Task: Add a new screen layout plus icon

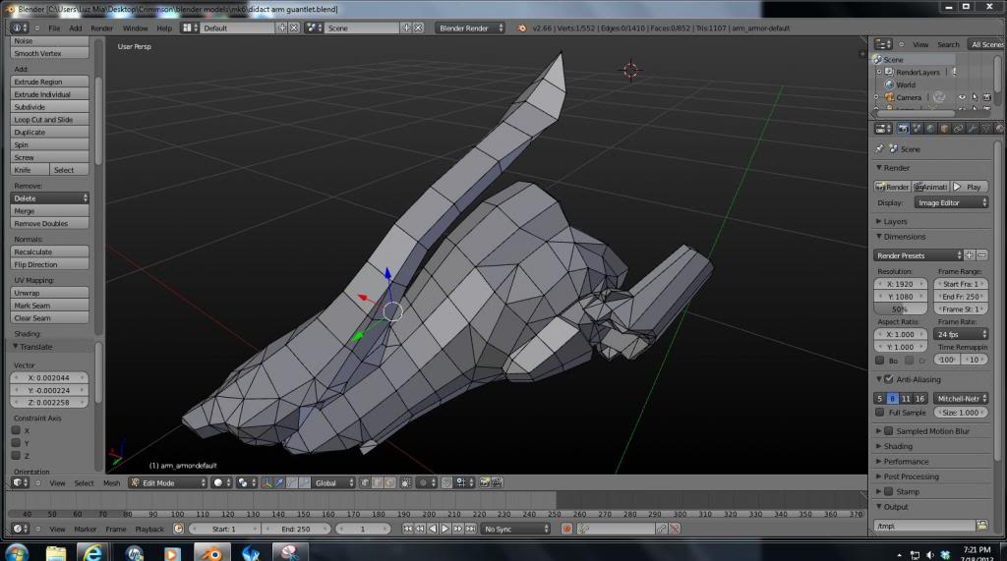Action: tap(281, 28)
